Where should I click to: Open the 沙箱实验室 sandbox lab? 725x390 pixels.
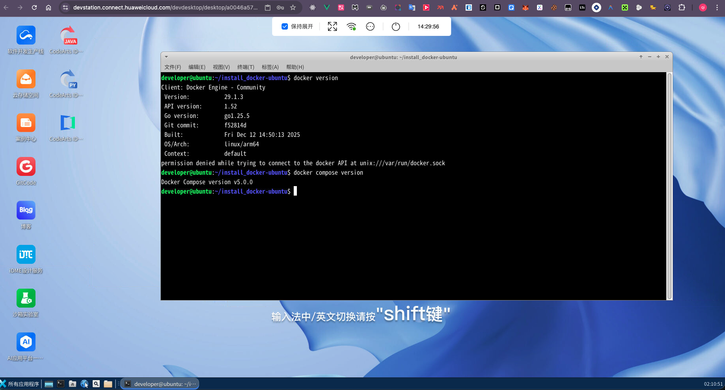tap(26, 303)
